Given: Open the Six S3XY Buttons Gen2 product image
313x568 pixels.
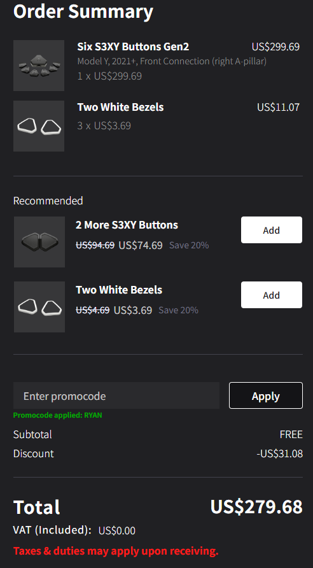Looking at the screenshot, I should pos(39,66).
